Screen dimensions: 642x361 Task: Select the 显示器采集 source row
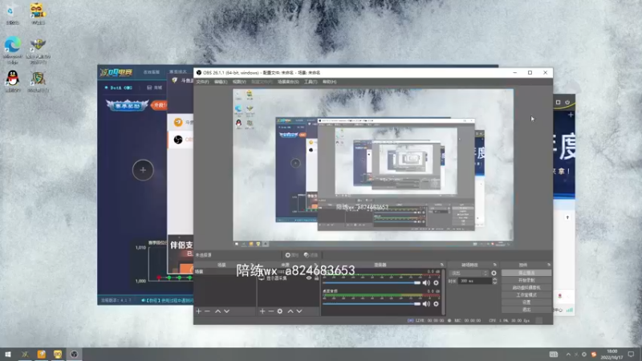point(288,278)
